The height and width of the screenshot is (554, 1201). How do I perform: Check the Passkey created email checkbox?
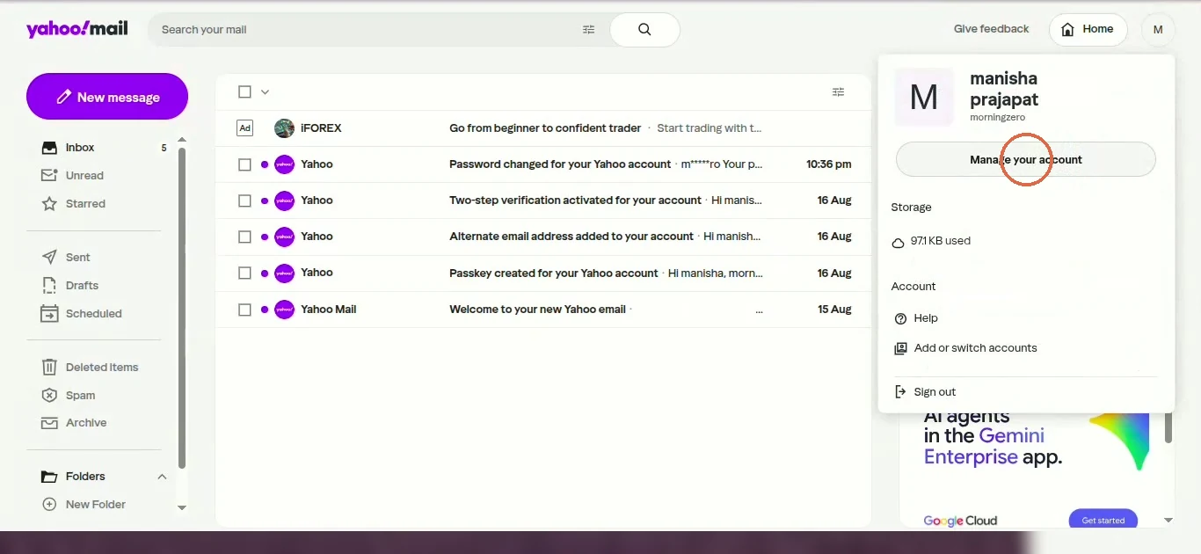[x=244, y=273]
